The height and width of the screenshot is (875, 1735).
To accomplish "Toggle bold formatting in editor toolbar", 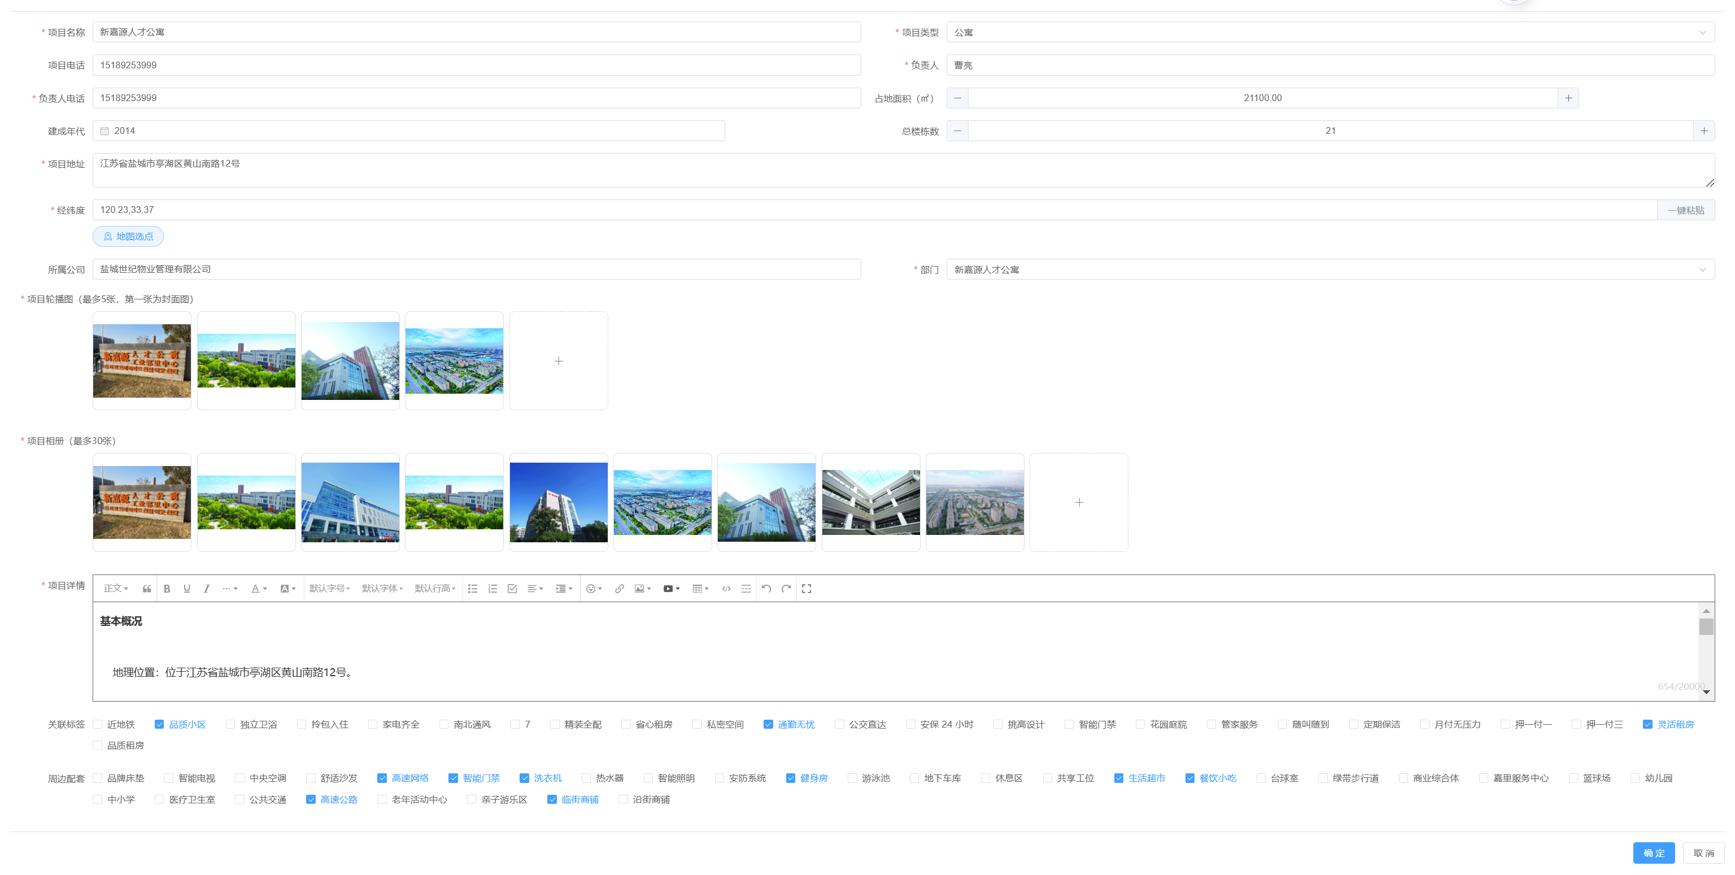I will pos(167,589).
